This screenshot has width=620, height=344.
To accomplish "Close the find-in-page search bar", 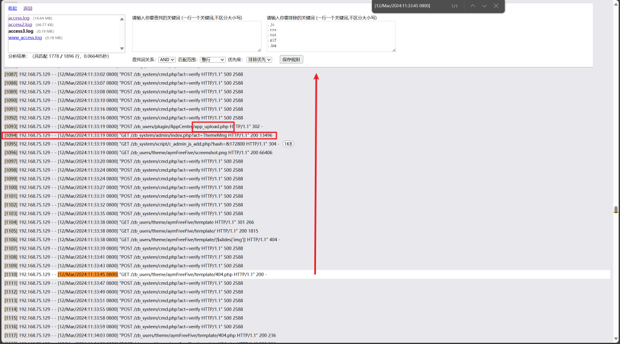I will [x=496, y=6].
